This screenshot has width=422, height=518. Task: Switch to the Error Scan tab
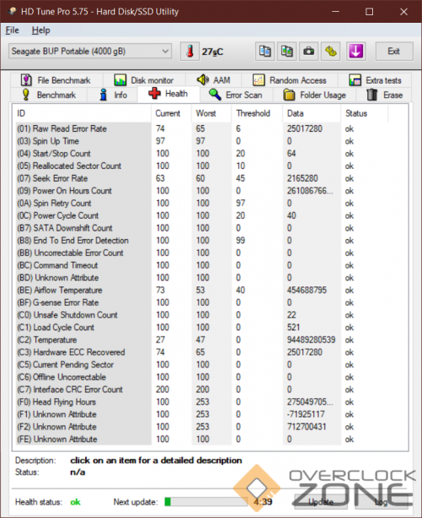[236, 95]
